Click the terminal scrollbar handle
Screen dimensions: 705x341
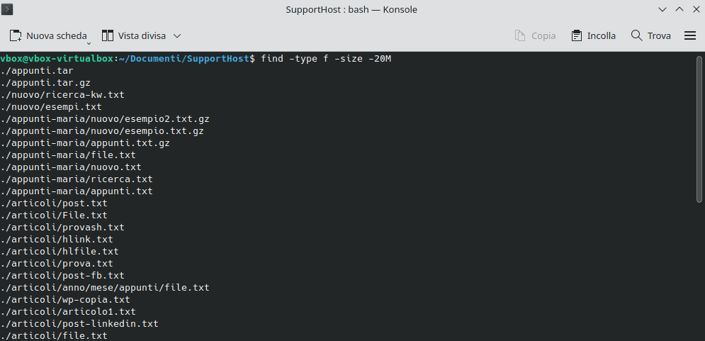tap(699, 128)
